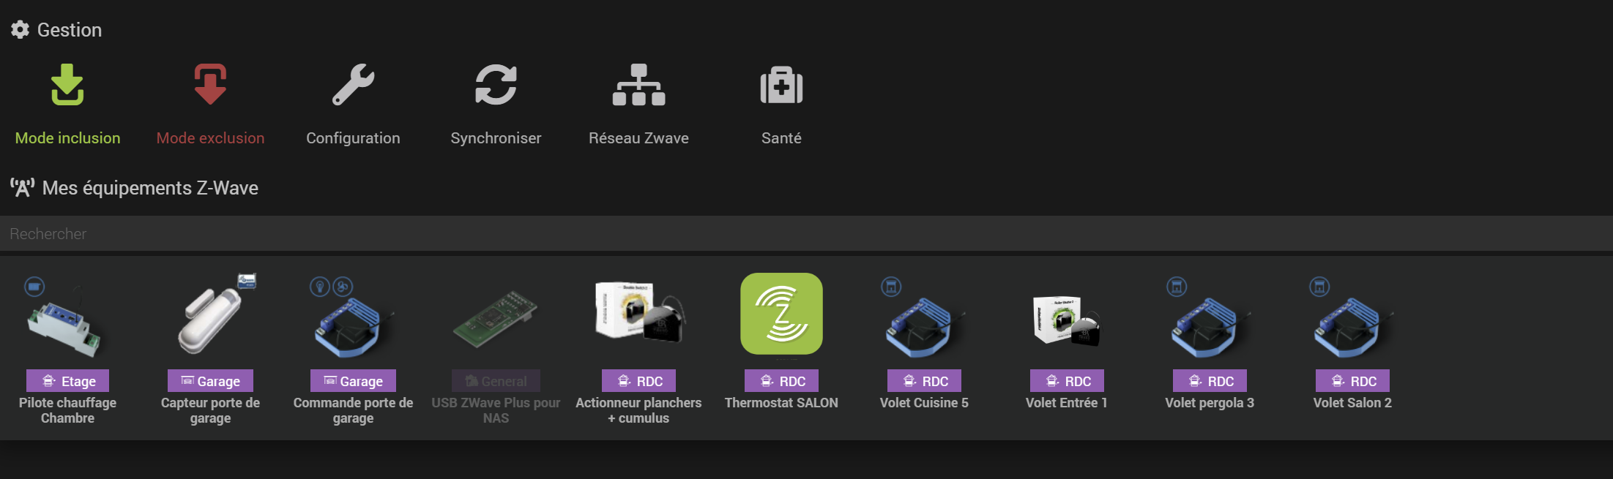Open the USB ZWave Plus pour NAS board image
The width and height of the screenshot is (1613, 479).
click(x=496, y=319)
